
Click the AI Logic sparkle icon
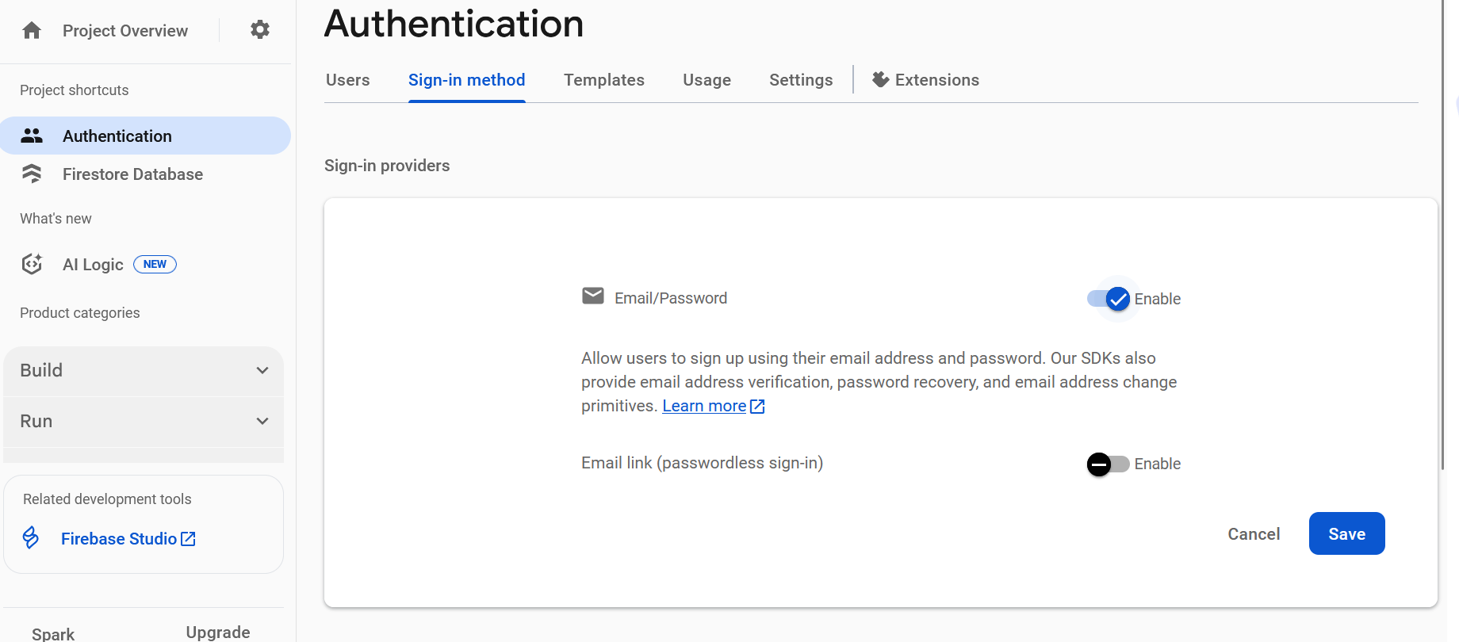point(32,264)
